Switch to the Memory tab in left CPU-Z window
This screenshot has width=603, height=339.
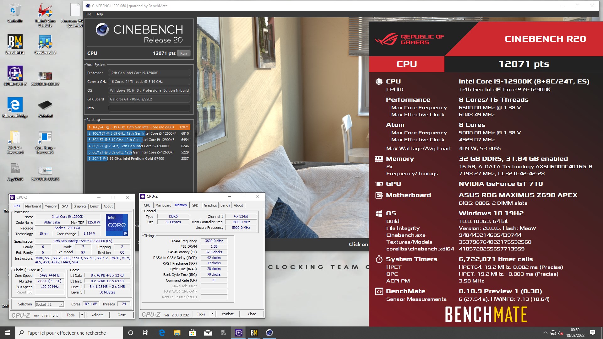coord(51,206)
